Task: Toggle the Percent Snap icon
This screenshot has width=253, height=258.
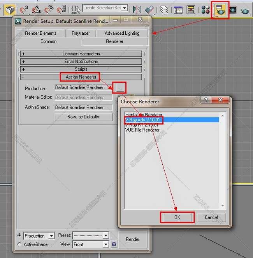Action: click(x=49, y=9)
